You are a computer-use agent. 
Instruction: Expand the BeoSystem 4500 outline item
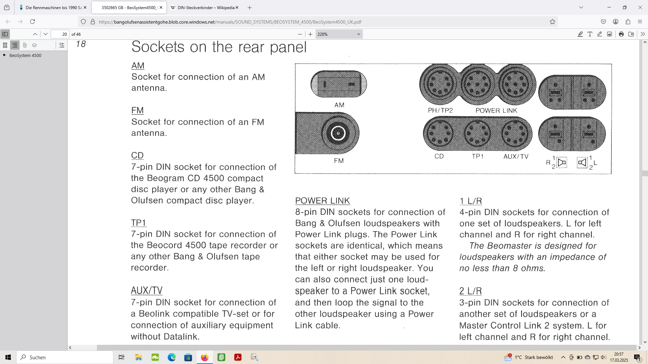(4, 55)
